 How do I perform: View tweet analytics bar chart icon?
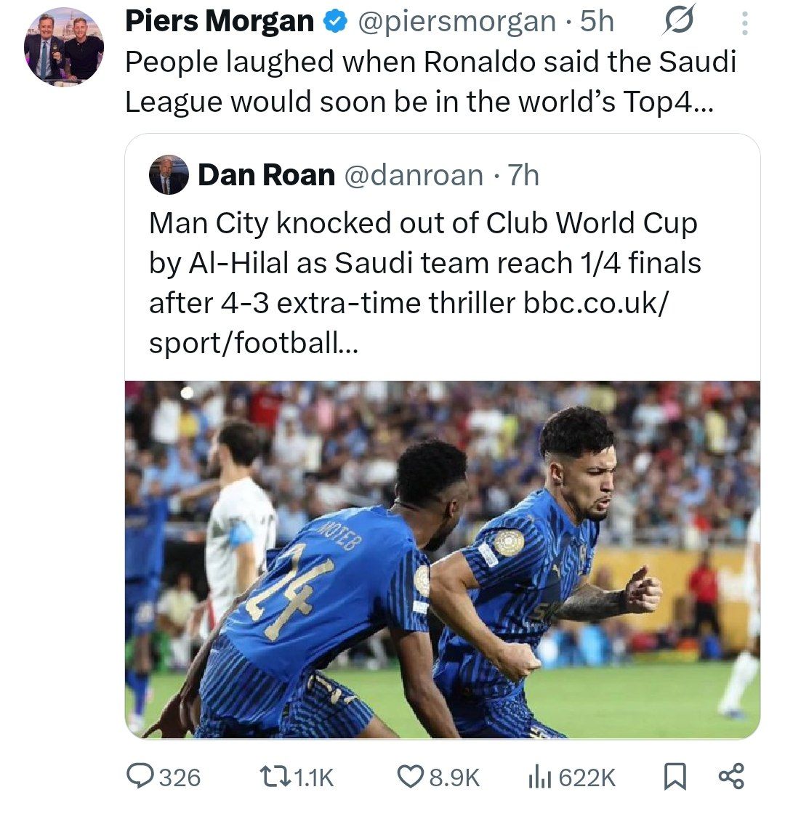pyautogui.click(x=536, y=777)
